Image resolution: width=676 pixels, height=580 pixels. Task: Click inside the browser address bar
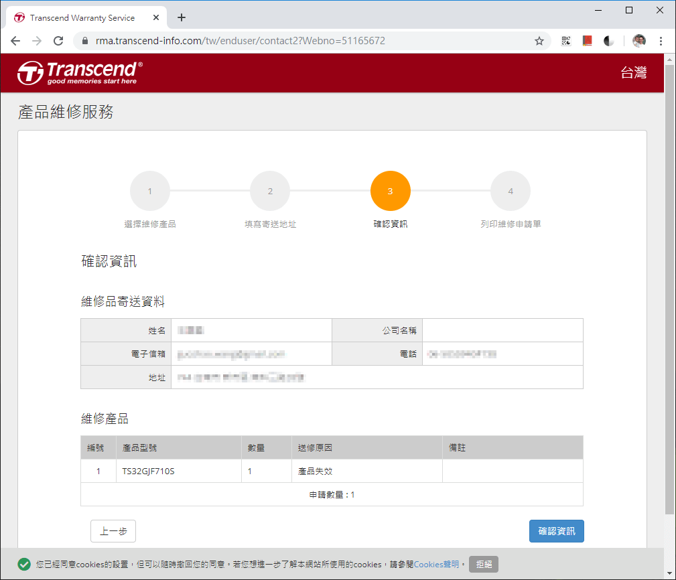[x=268, y=41]
